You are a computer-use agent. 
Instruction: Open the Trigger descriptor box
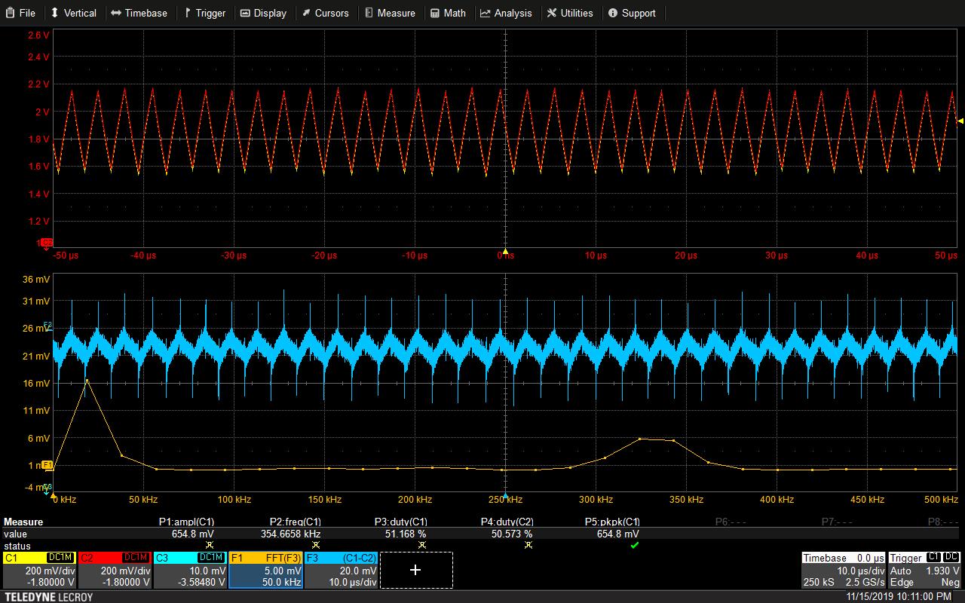[x=925, y=570]
